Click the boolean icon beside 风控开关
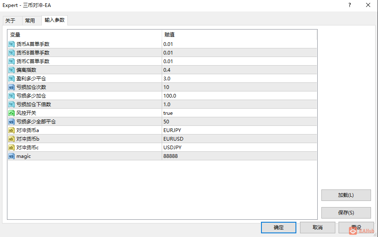 coord(11,113)
